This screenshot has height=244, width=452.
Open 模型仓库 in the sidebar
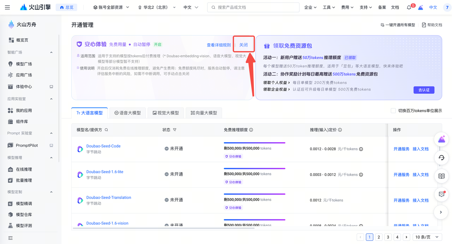click(24, 214)
